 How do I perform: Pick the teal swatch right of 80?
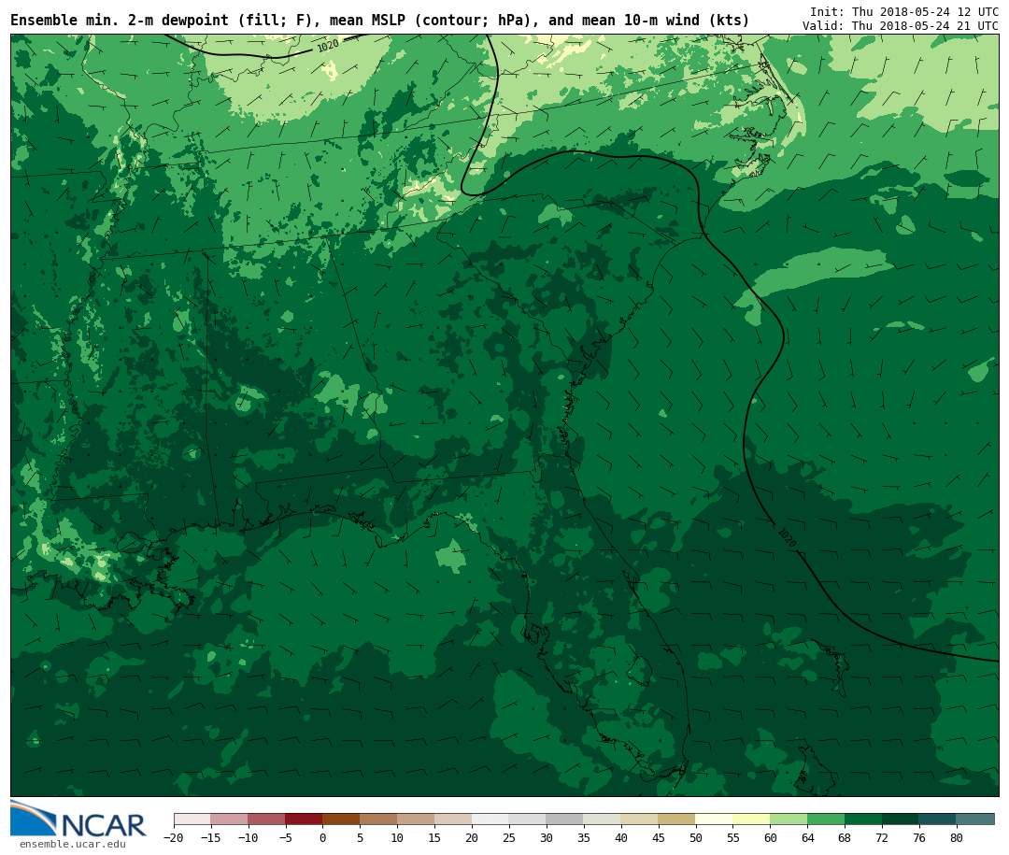[974, 819]
